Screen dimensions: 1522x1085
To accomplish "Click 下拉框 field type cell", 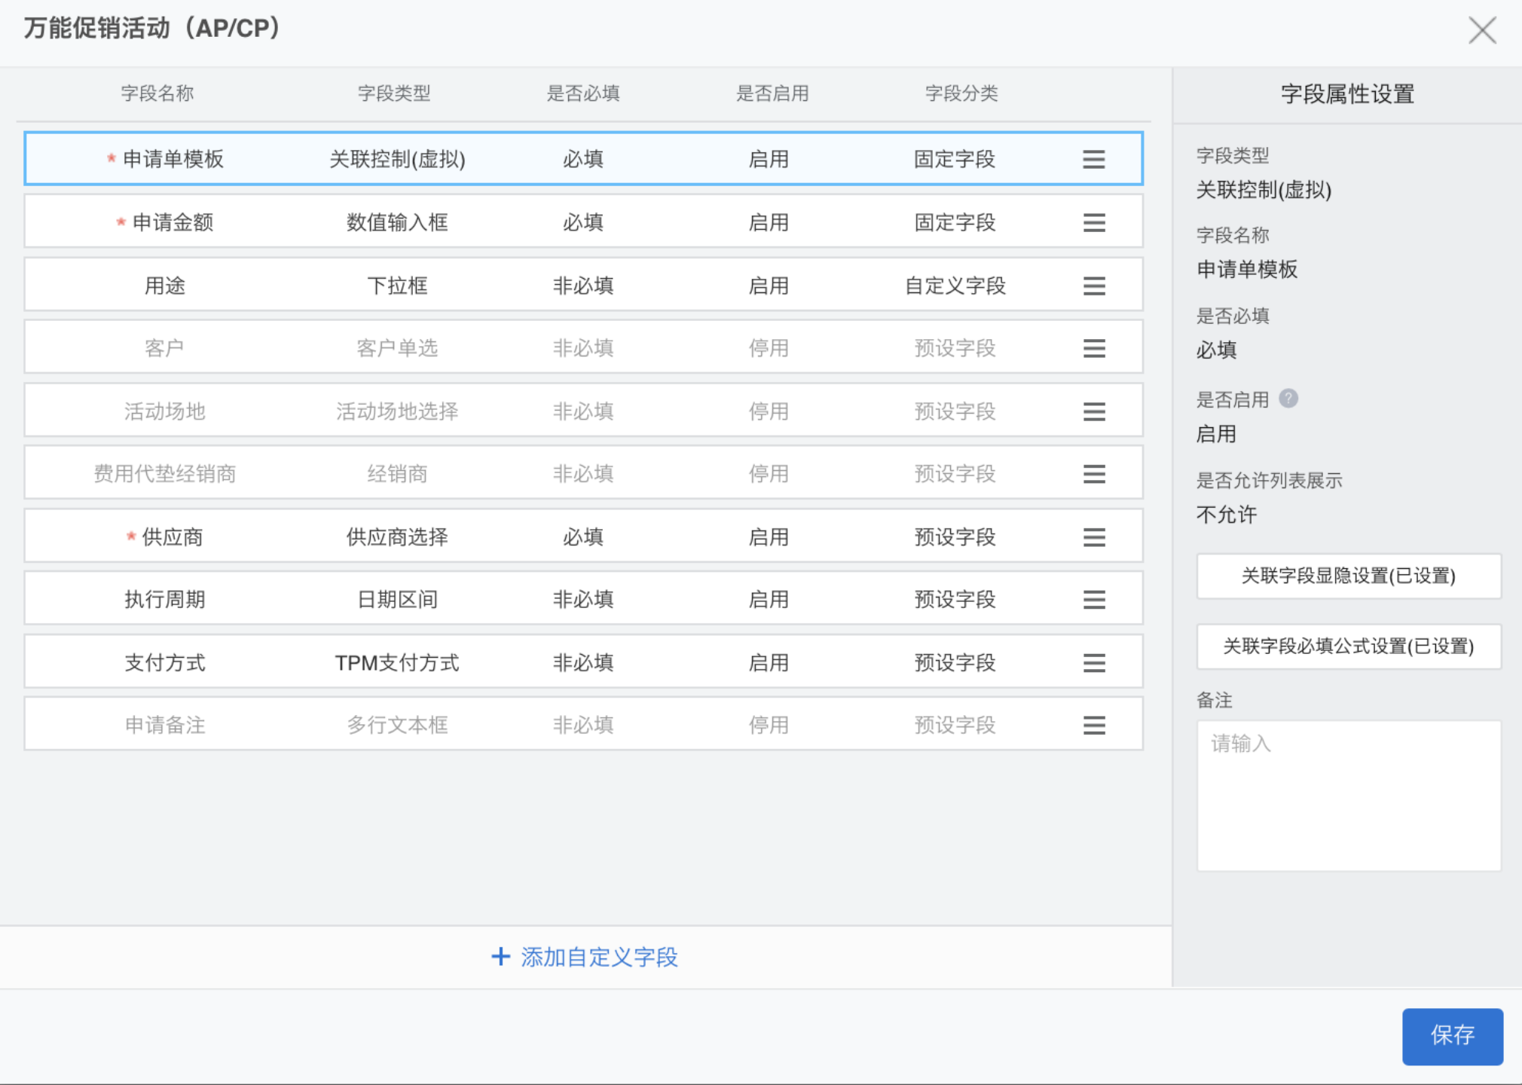I will click(397, 286).
